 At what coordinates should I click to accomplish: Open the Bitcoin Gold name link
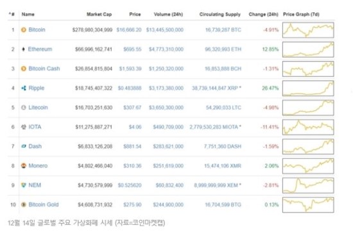(44, 204)
